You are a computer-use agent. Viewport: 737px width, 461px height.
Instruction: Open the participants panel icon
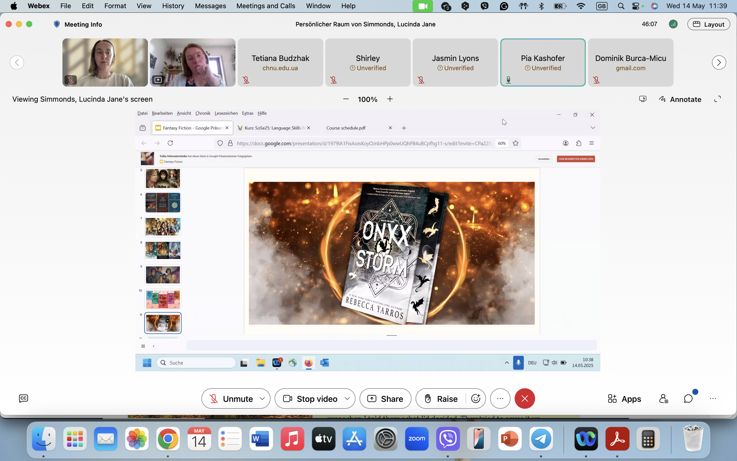[x=664, y=399]
